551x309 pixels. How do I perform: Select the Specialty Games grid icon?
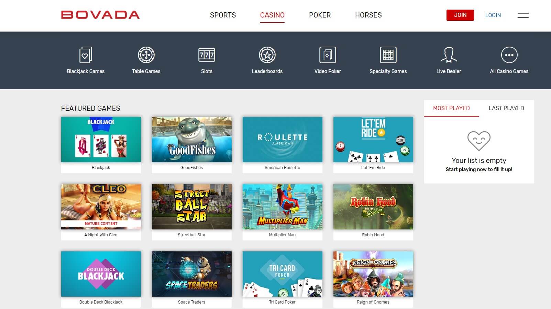coord(388,55)
